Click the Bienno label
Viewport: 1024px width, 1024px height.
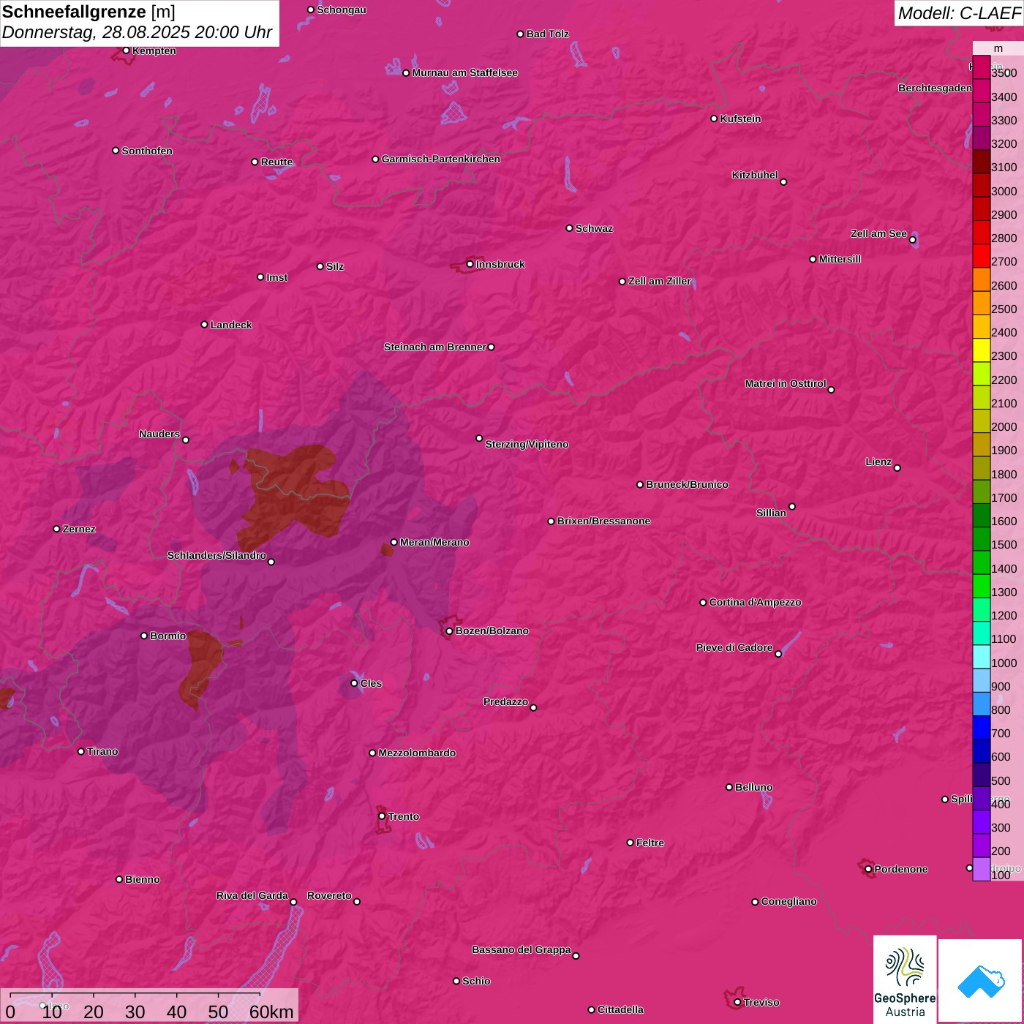tap(142, 879)
